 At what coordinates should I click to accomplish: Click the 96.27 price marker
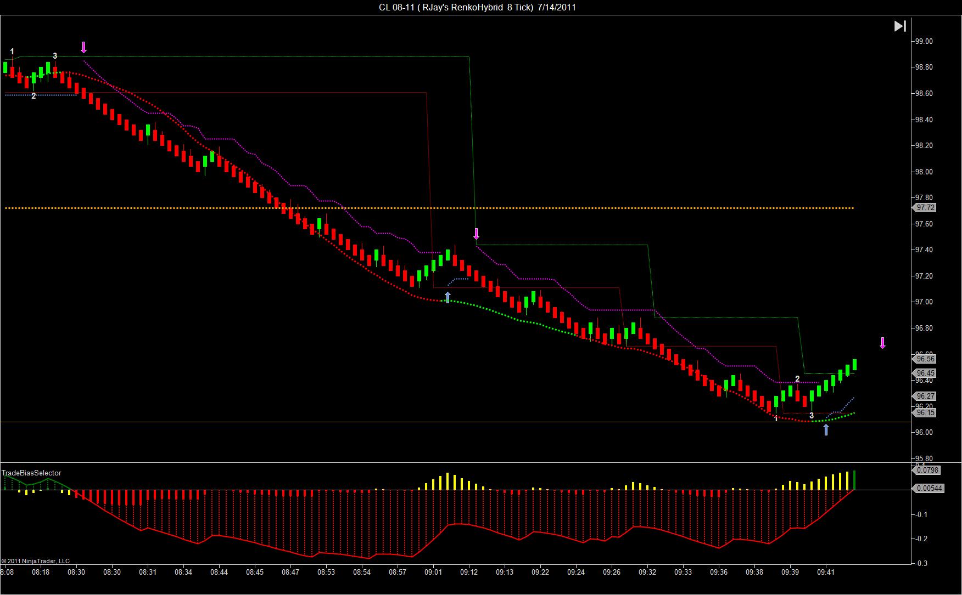(925, 396)
